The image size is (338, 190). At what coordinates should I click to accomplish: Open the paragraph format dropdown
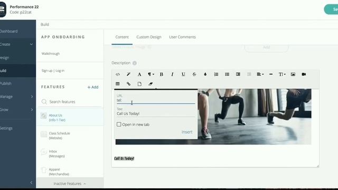tap(151, 74)
